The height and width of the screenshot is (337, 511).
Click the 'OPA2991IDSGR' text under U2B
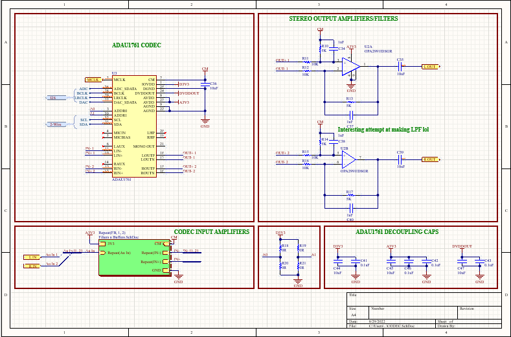click(354, 171)
